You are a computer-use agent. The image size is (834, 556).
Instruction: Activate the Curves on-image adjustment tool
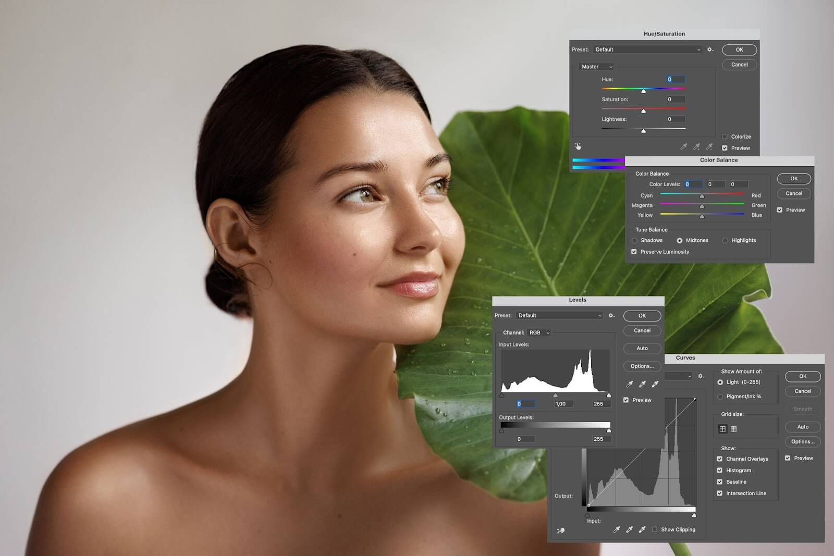point(561,530)
